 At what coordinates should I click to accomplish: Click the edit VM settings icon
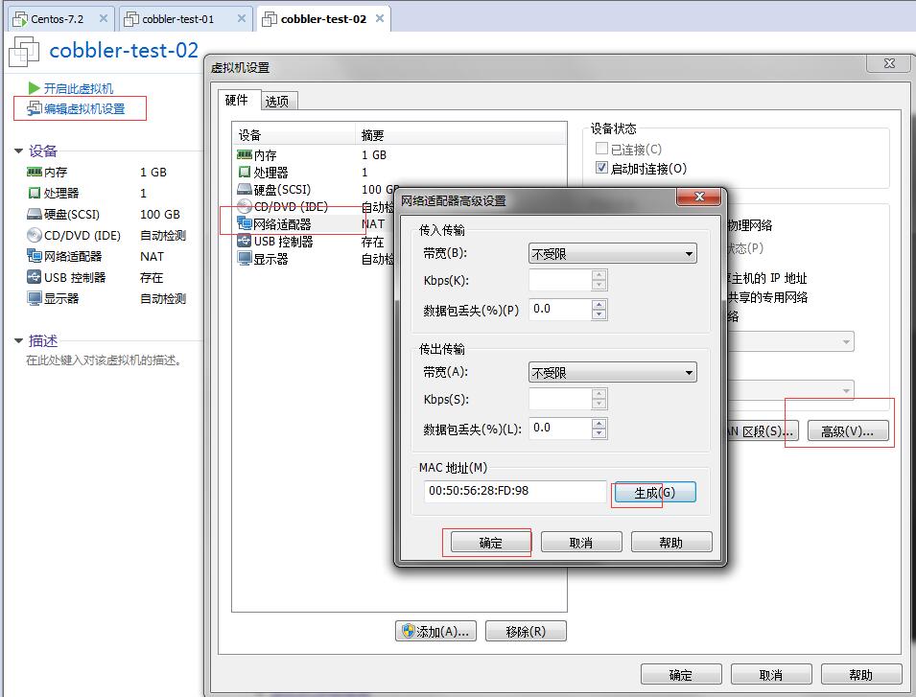34,108
